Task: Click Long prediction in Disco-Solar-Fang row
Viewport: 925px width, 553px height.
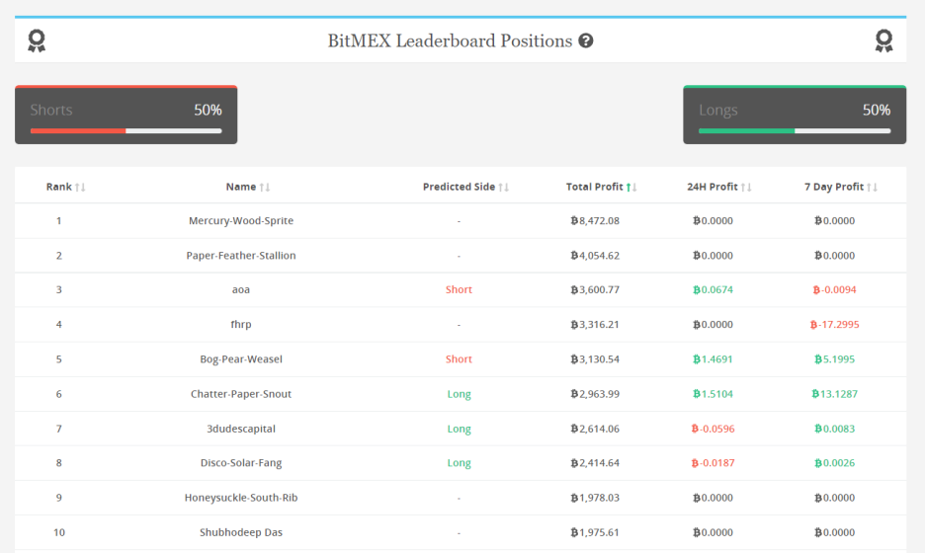Action: (x=459, y=463)
